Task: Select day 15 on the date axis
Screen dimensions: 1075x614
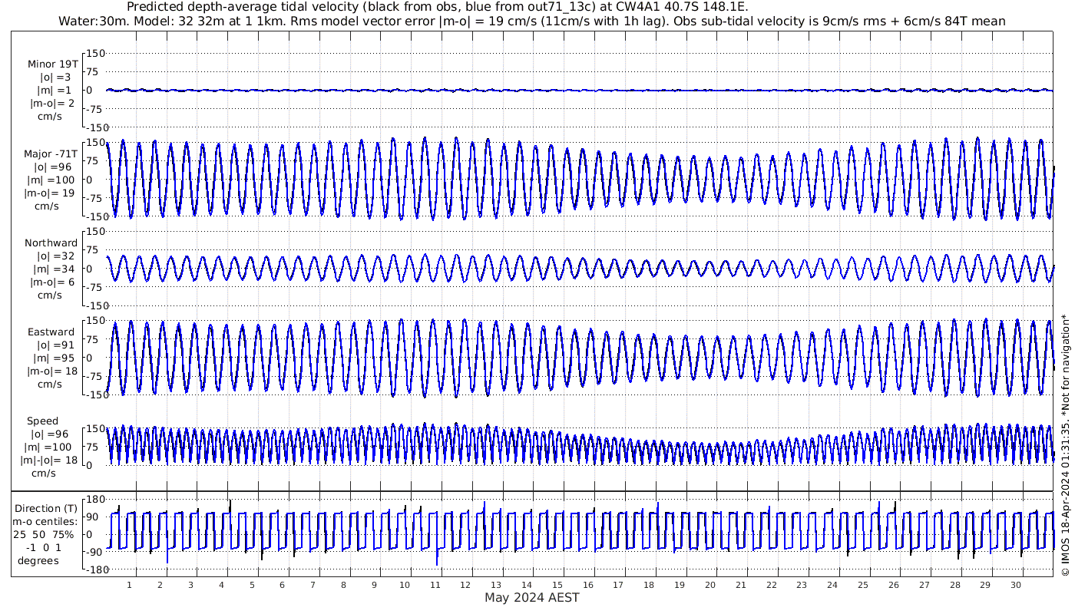Action: (557, 585)
